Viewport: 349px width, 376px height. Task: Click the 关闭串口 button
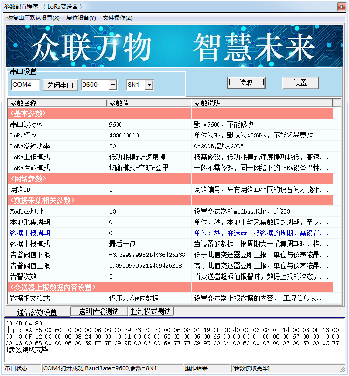pos(60,85)
